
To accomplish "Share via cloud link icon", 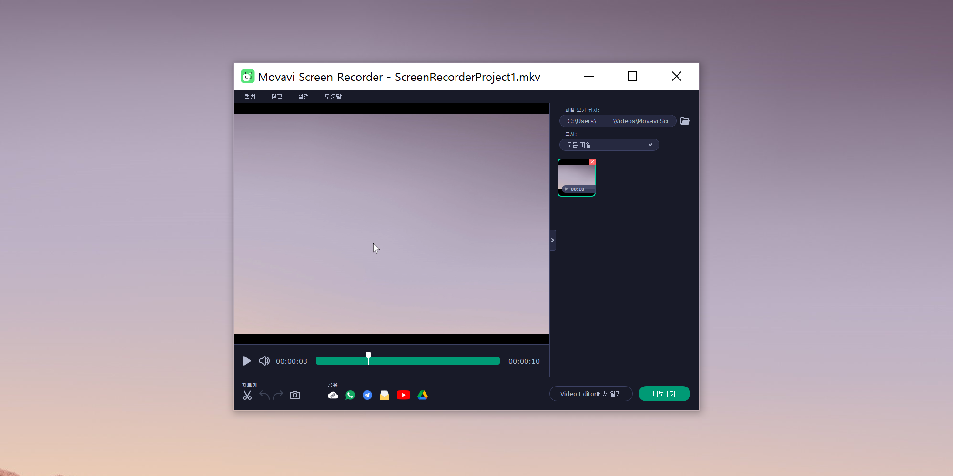I will [x=333, y=395].
